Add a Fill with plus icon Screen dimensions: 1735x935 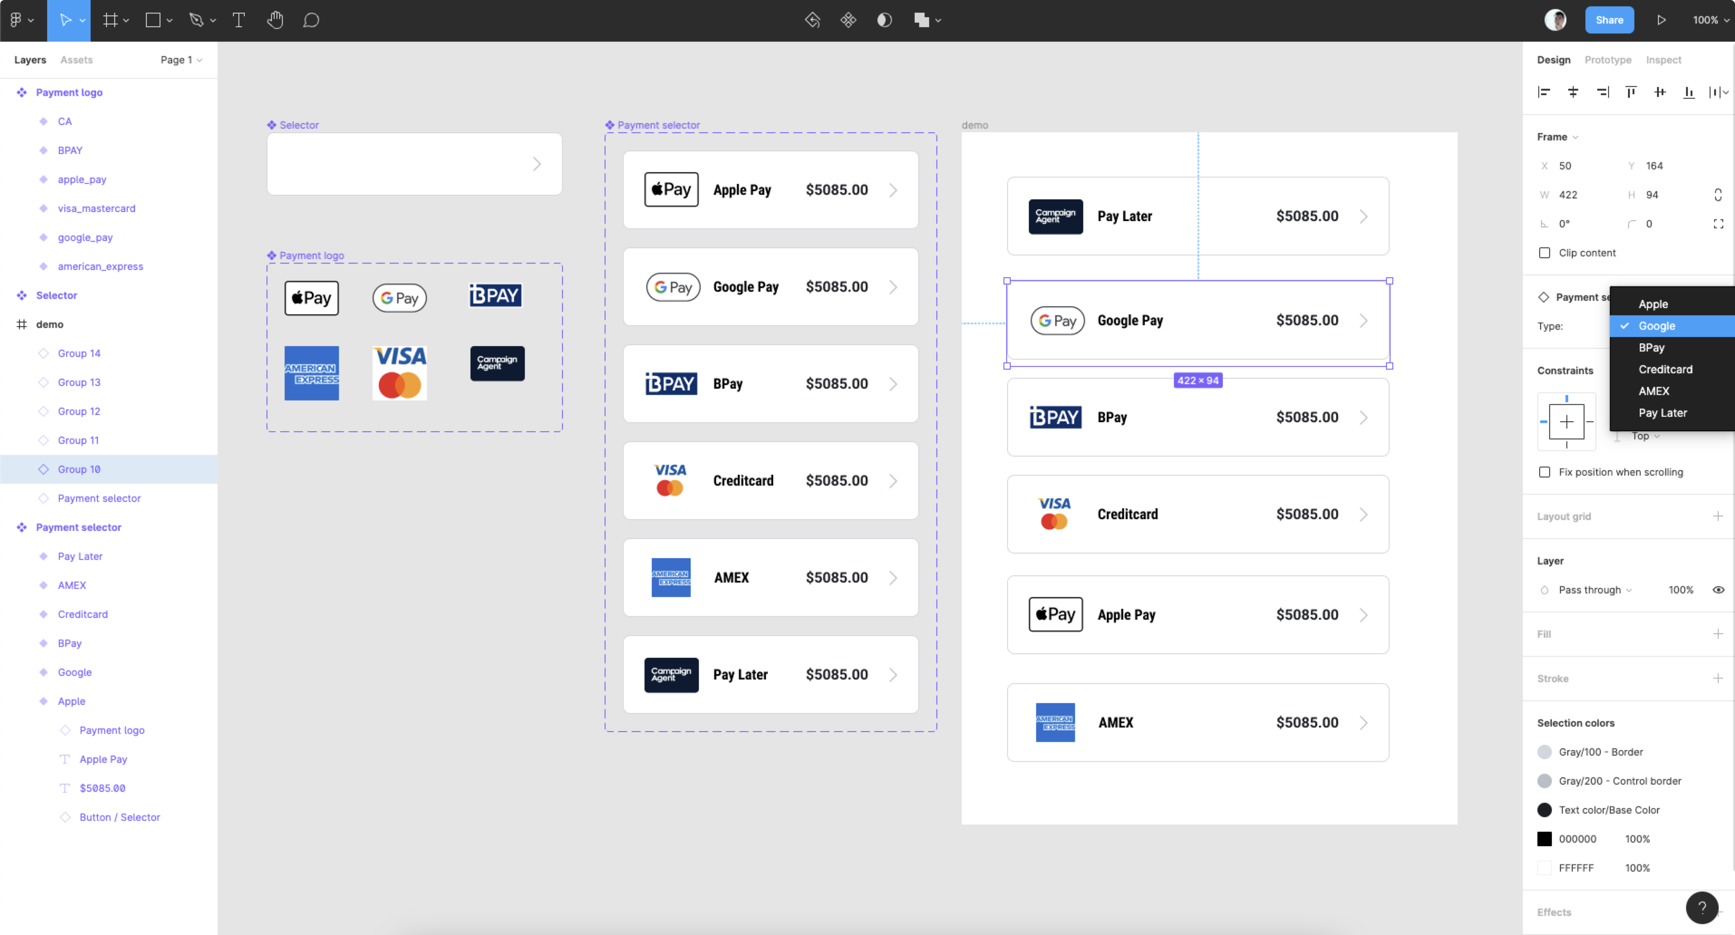tap(1717, 634)
